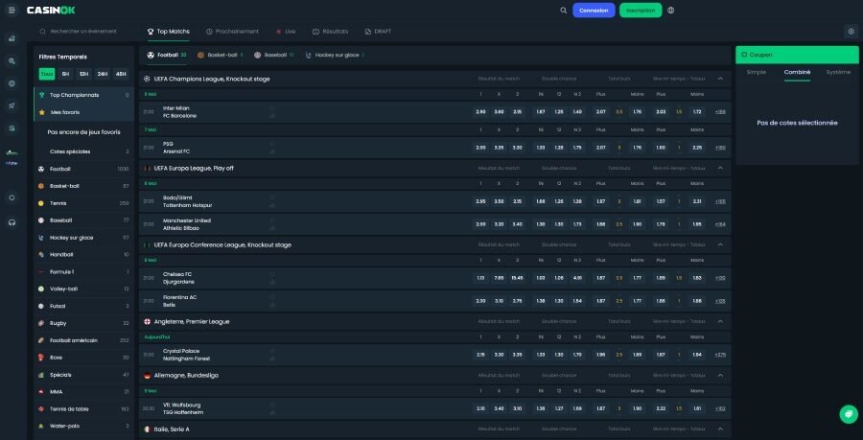The height and width of the screenshot is (440, 863).
Task: Open the Live tab
Action: click(x=286, y=32)
